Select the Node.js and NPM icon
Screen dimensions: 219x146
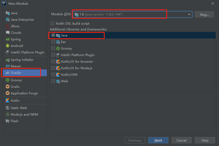8,114
